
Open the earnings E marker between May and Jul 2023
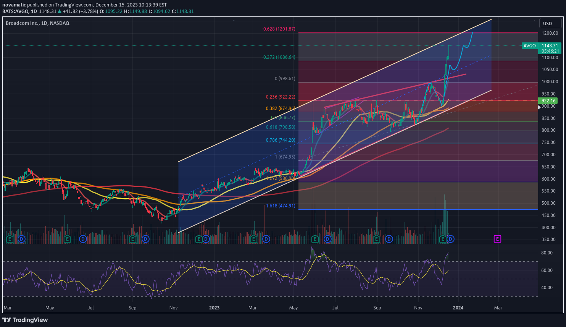point(315,239)
